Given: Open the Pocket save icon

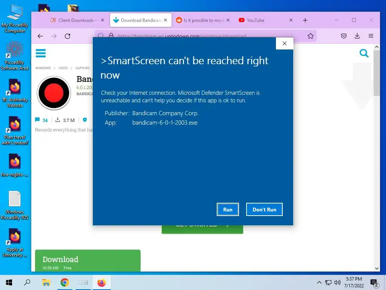Looking at the screenshot, I should coord(344,36).
